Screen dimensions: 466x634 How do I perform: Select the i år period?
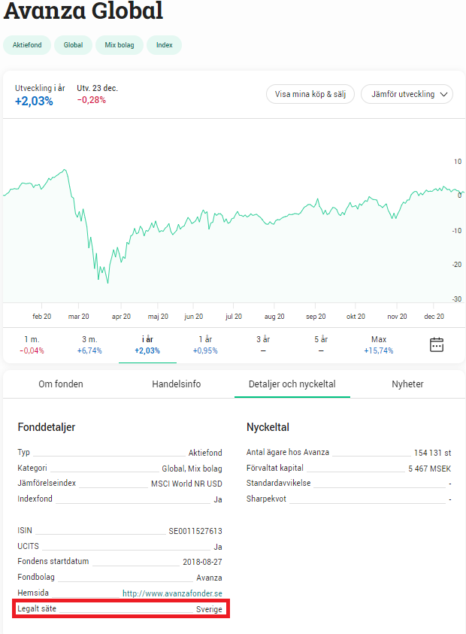click(x=147, y=345)
